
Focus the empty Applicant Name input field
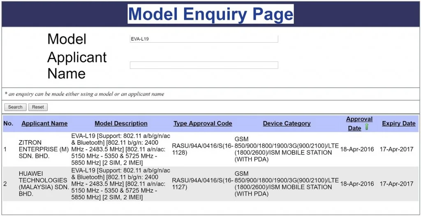coord(204,65)
